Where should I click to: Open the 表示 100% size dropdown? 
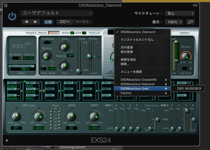click(174, 22)
